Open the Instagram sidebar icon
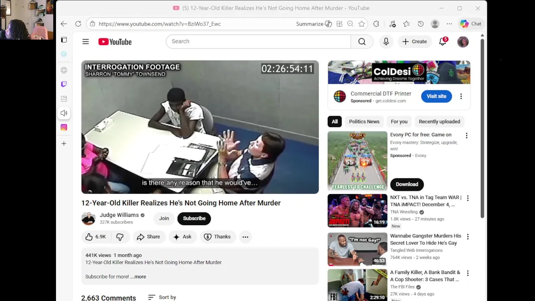Viewport: 535px width, 301px height. [64, 127]
